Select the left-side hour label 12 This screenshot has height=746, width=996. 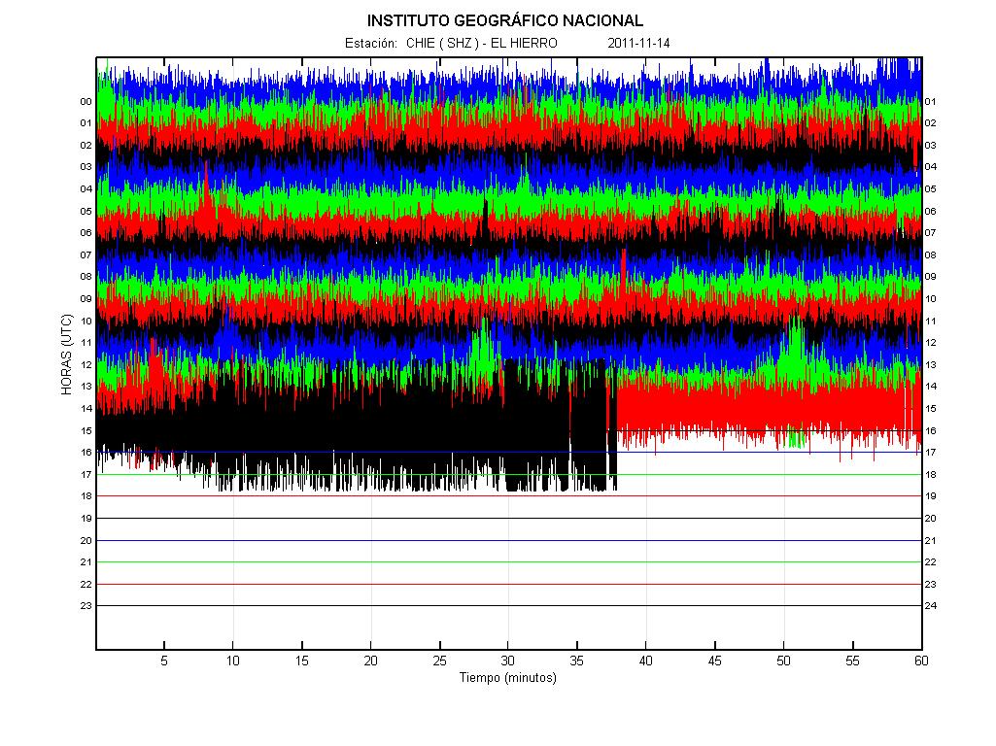tap(86, 365)
